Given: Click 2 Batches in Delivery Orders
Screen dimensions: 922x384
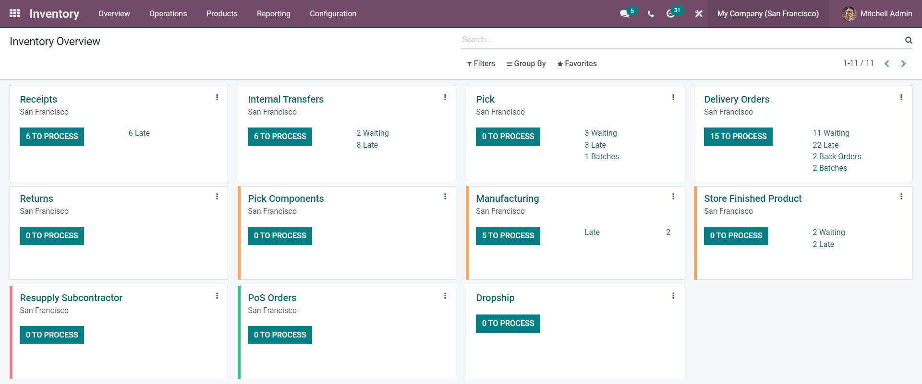Looking at the screenshot, I should tap(830, 168).
